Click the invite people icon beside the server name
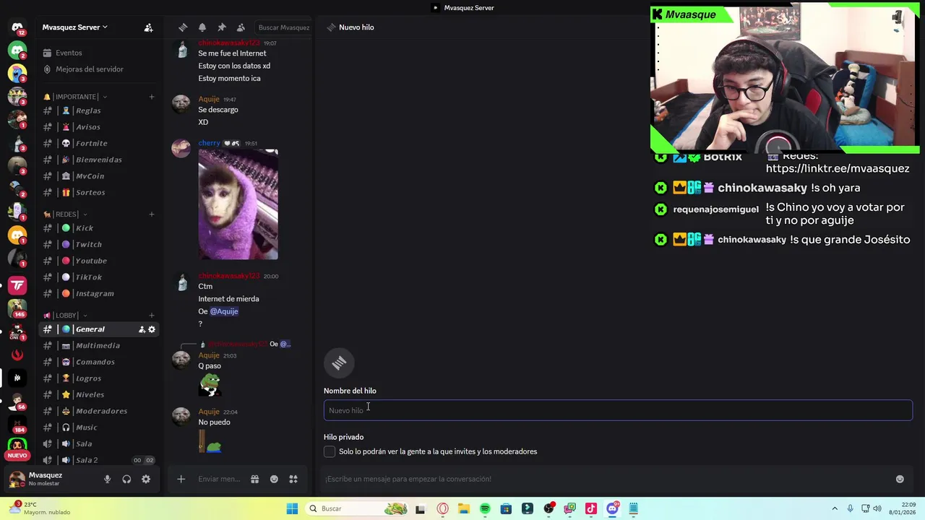The image size is (925, 520). point(148,27)
